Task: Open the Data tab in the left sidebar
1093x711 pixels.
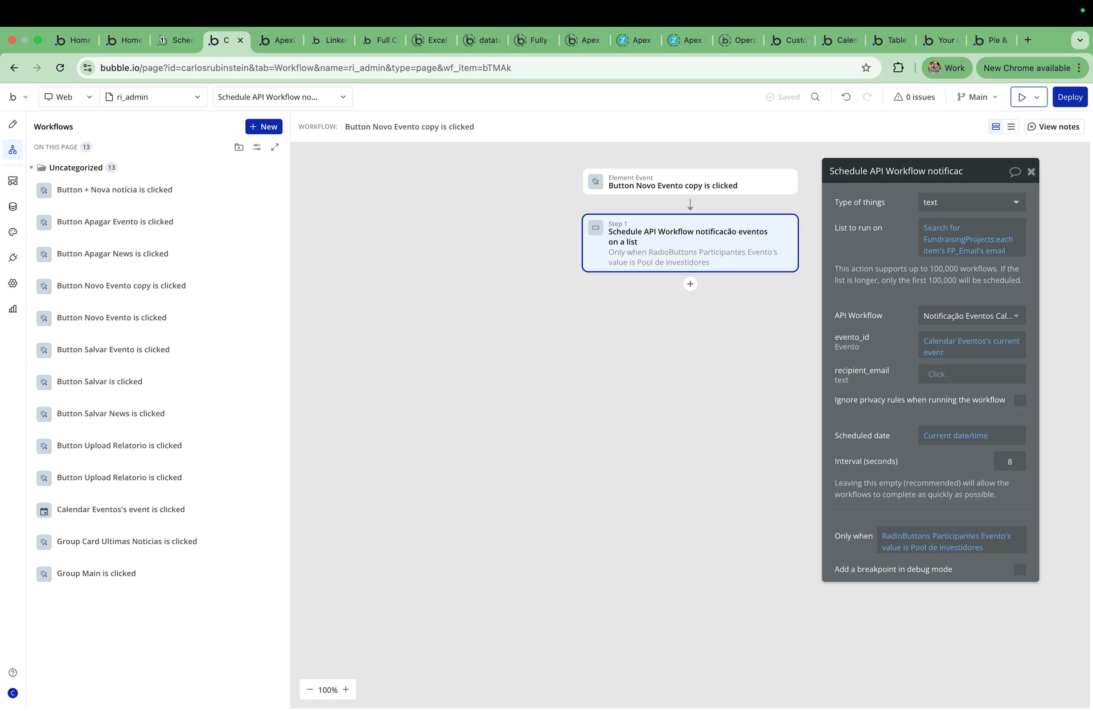Action: [13, 207]
